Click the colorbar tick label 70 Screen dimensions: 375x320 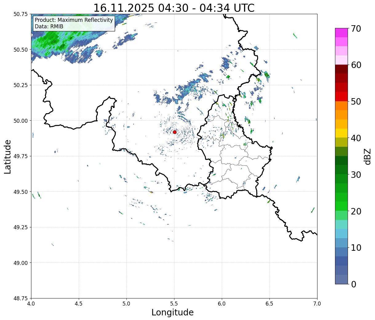pyautogui.click(x=356, y=28)
